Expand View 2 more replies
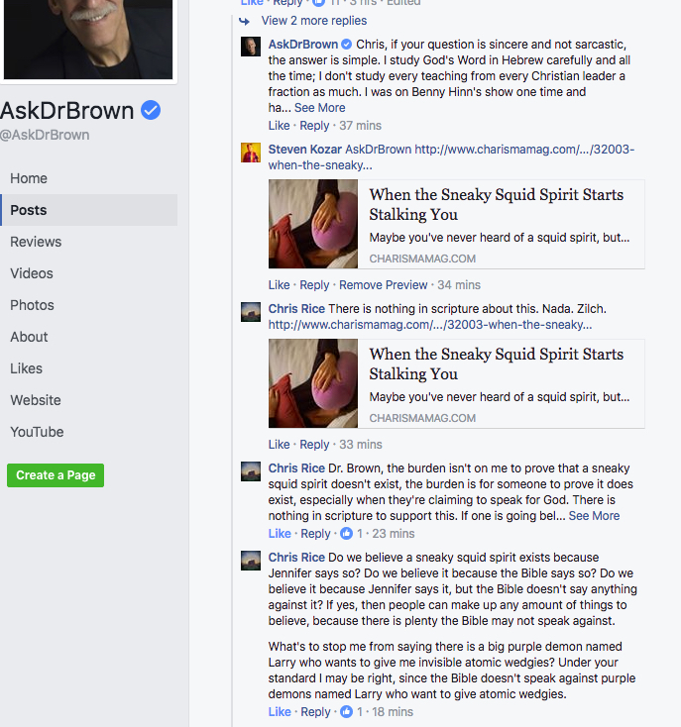The image size is (681, 727). coord(314,21)
